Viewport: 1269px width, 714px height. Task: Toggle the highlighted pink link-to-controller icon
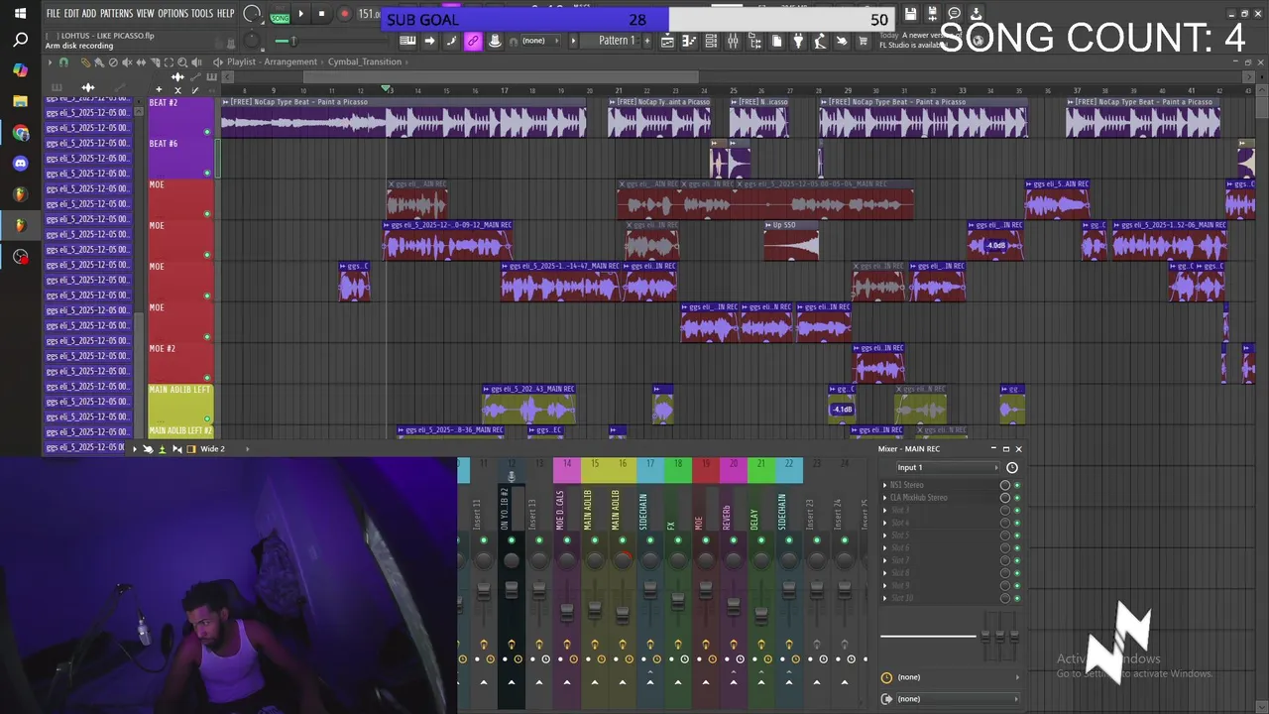(473, 41)
